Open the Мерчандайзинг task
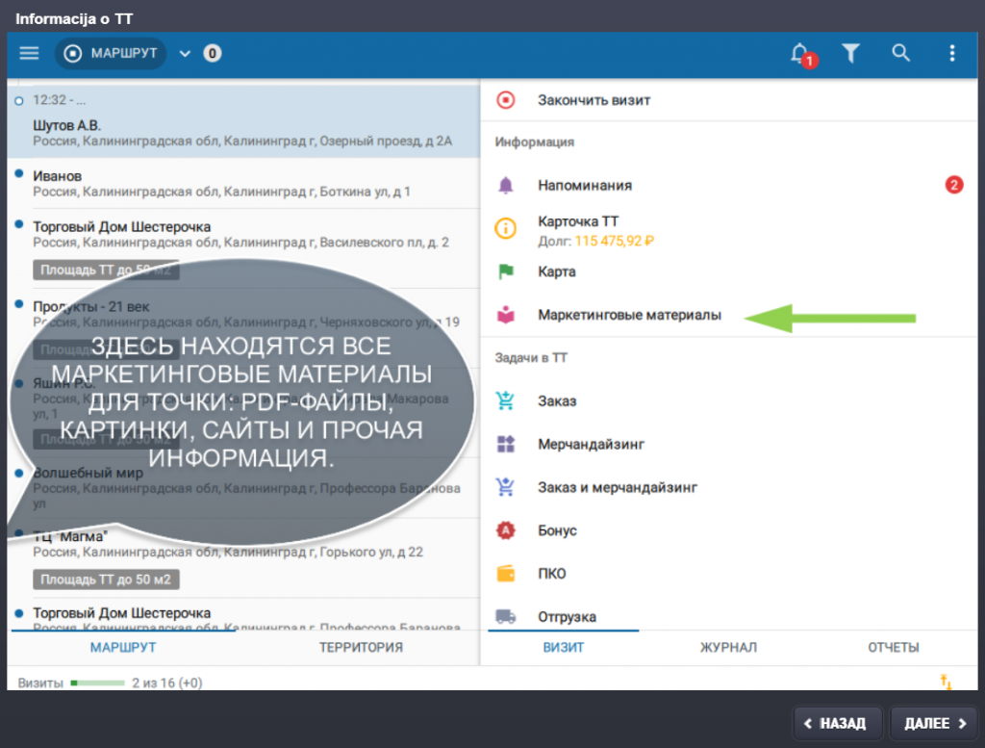This screenshot has height=748, width=985. (x=729, y=445)
